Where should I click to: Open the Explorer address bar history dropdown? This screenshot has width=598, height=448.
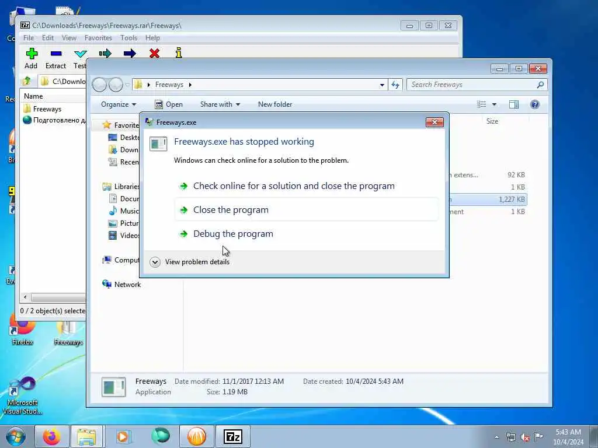click(x=382, y=85)
